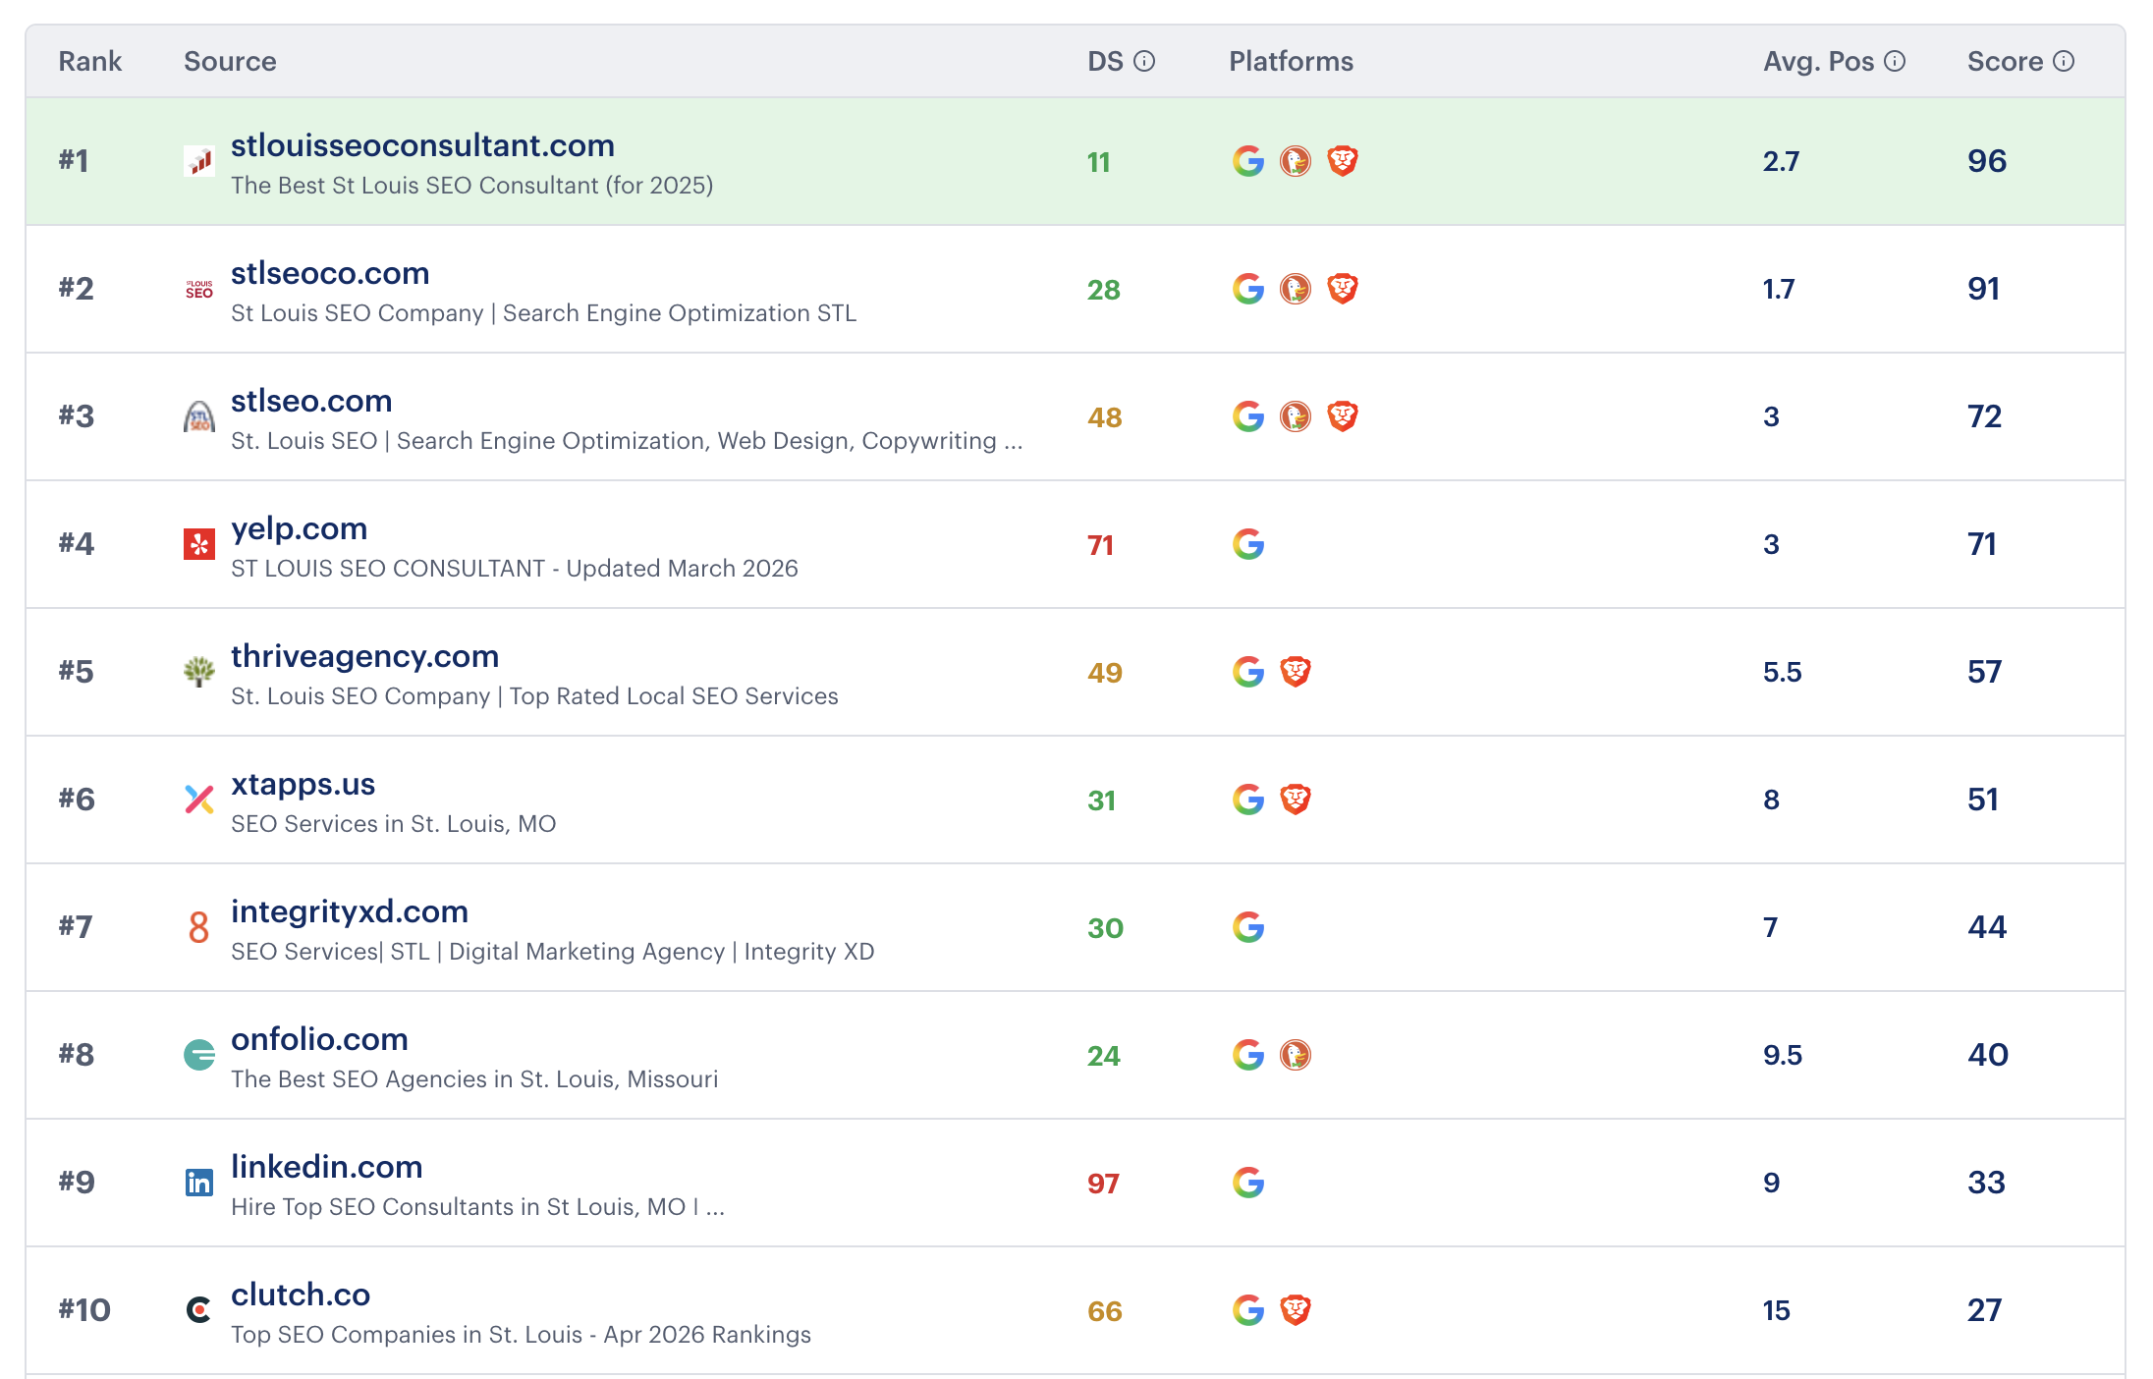Open clutch.co source link

tap(301, 1295)
